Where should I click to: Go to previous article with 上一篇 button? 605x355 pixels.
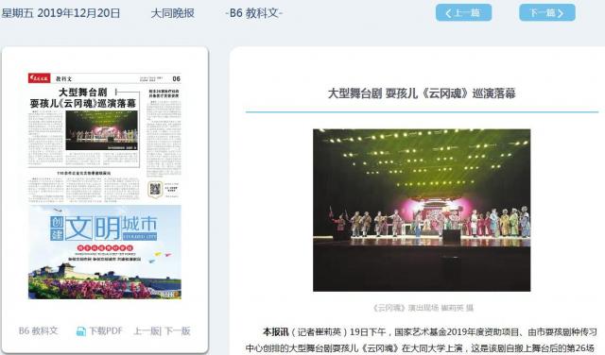(x=463, y=12)
